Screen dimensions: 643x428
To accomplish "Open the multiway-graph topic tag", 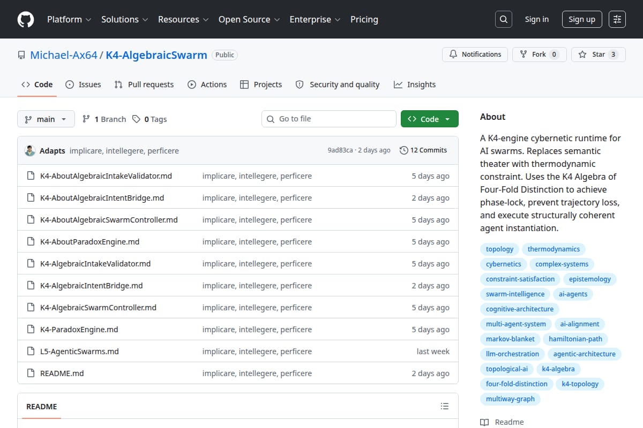I will [510, 399].
